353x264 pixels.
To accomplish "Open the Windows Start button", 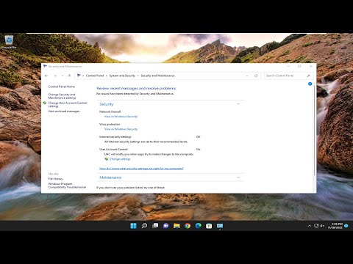I will 133,226.
